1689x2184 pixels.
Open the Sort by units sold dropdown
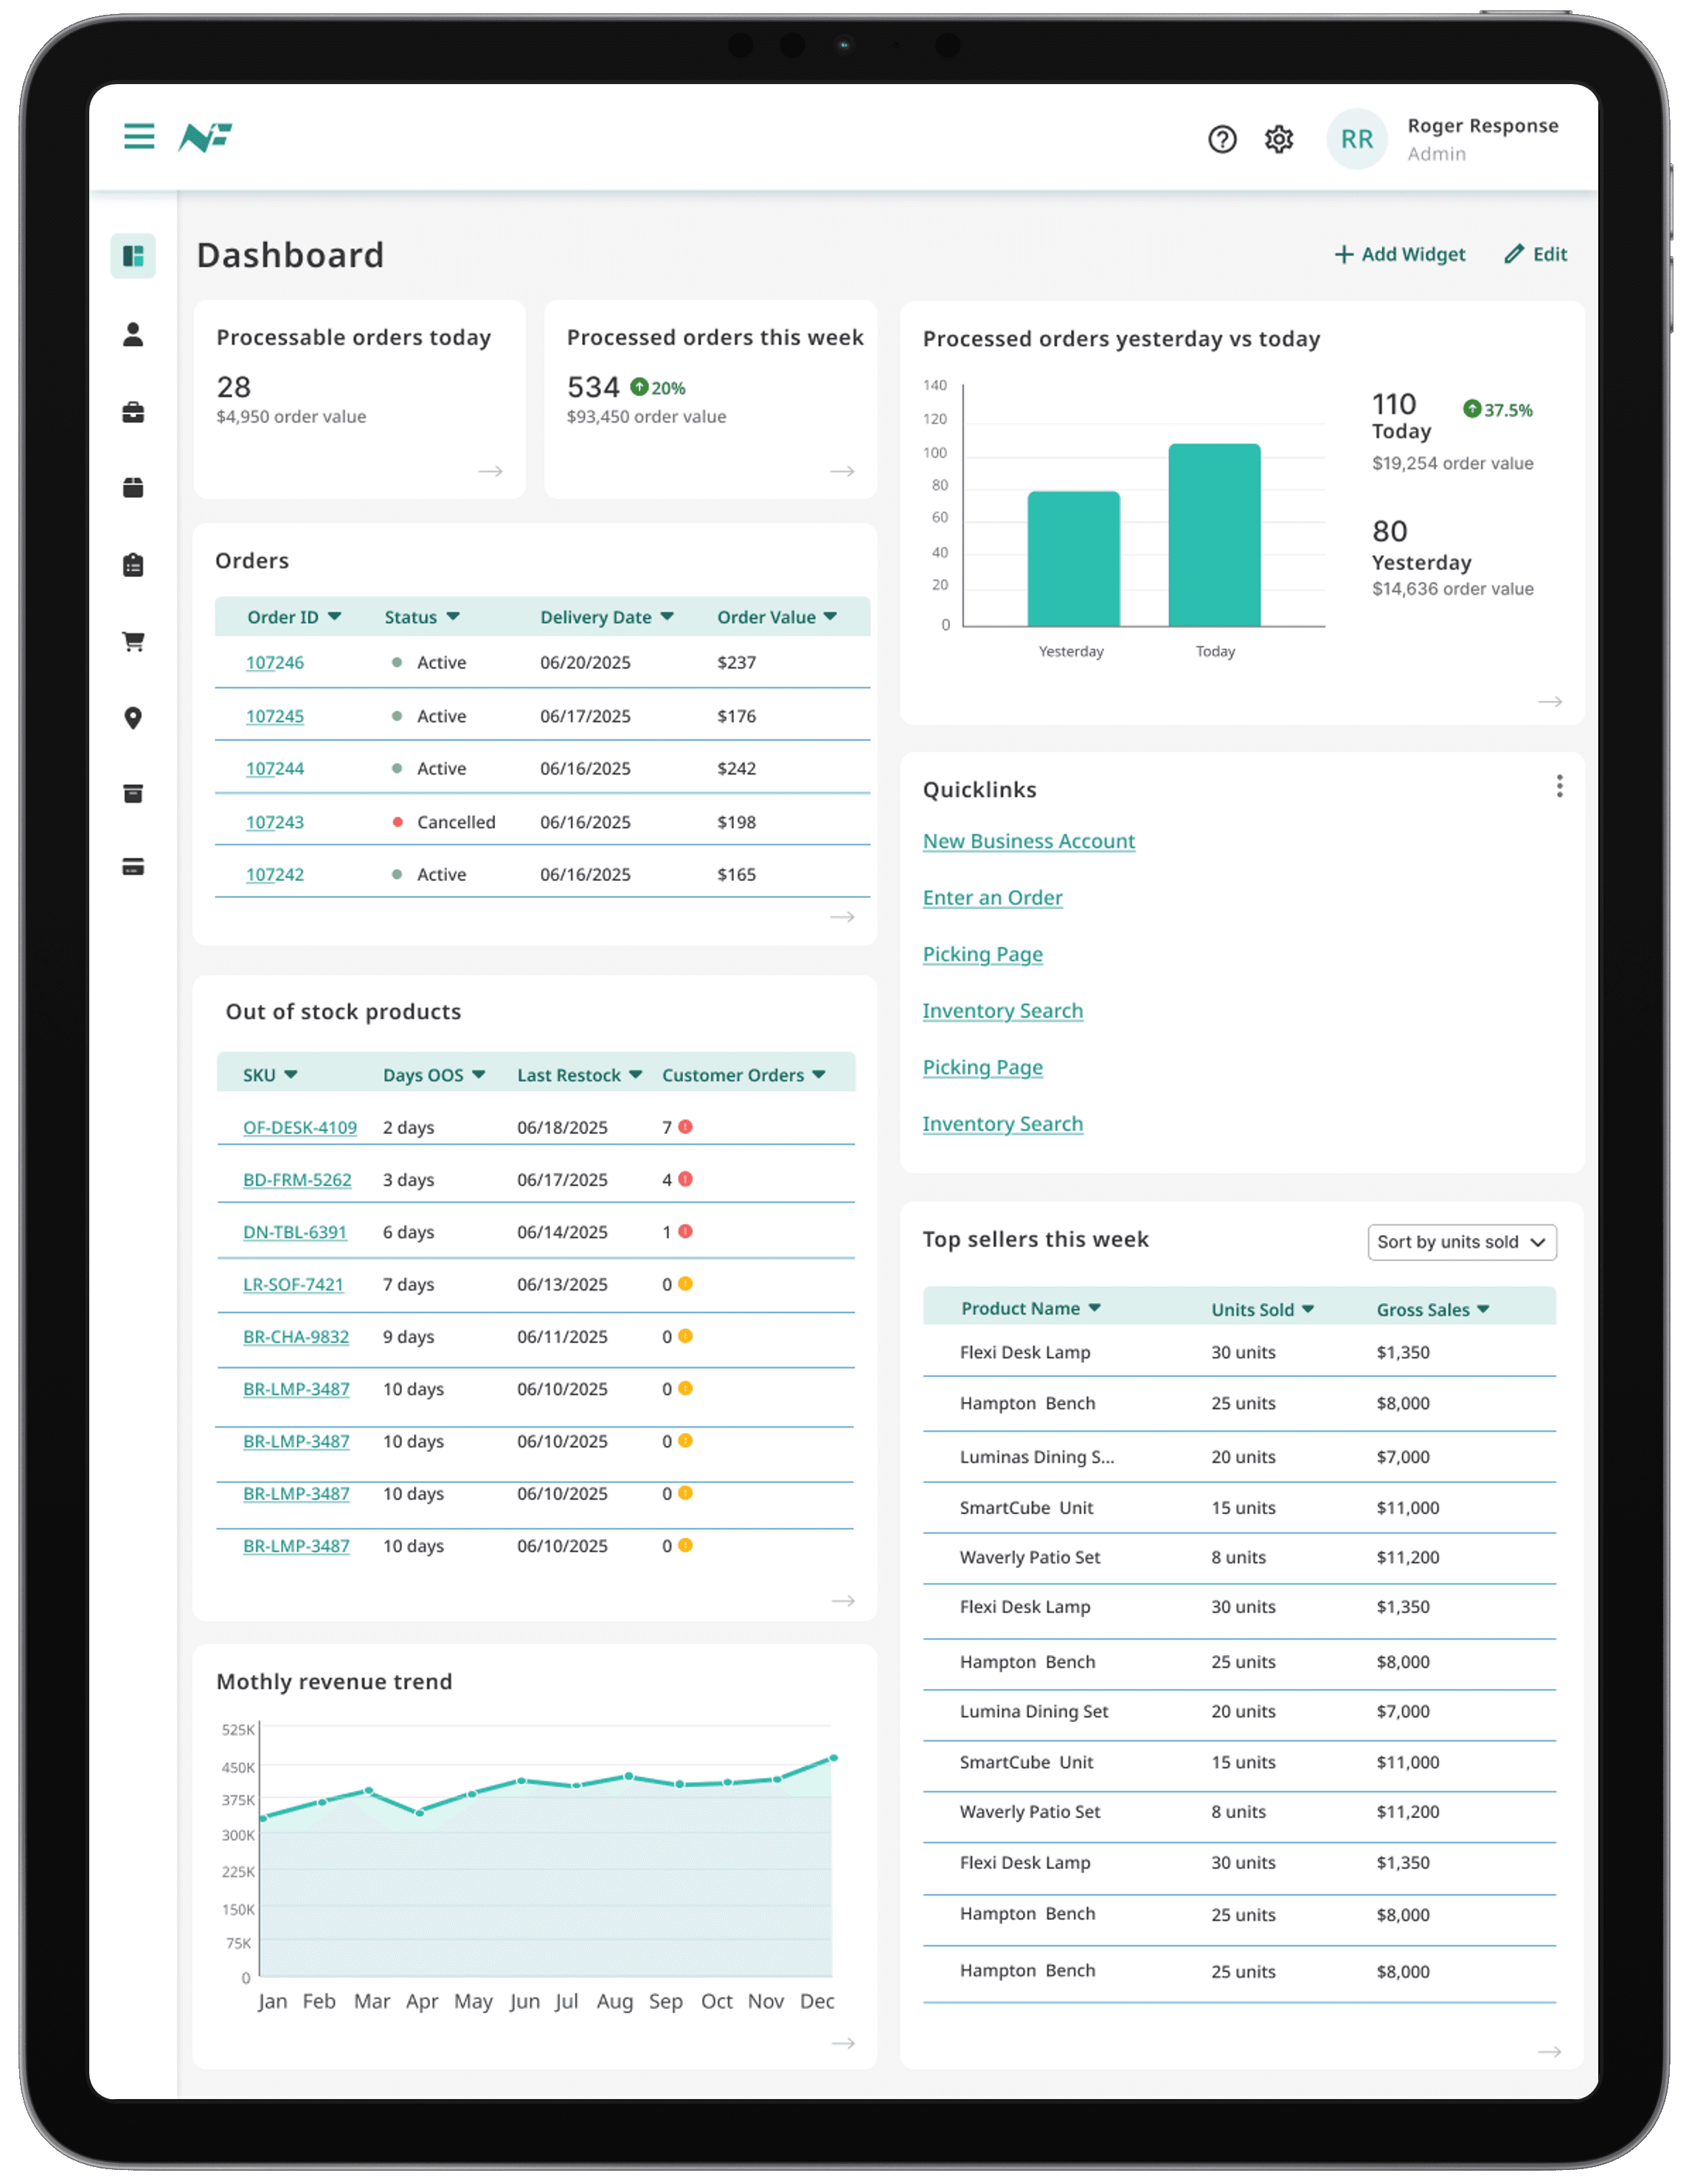pyautogui.click(x=1460, y=1242)
